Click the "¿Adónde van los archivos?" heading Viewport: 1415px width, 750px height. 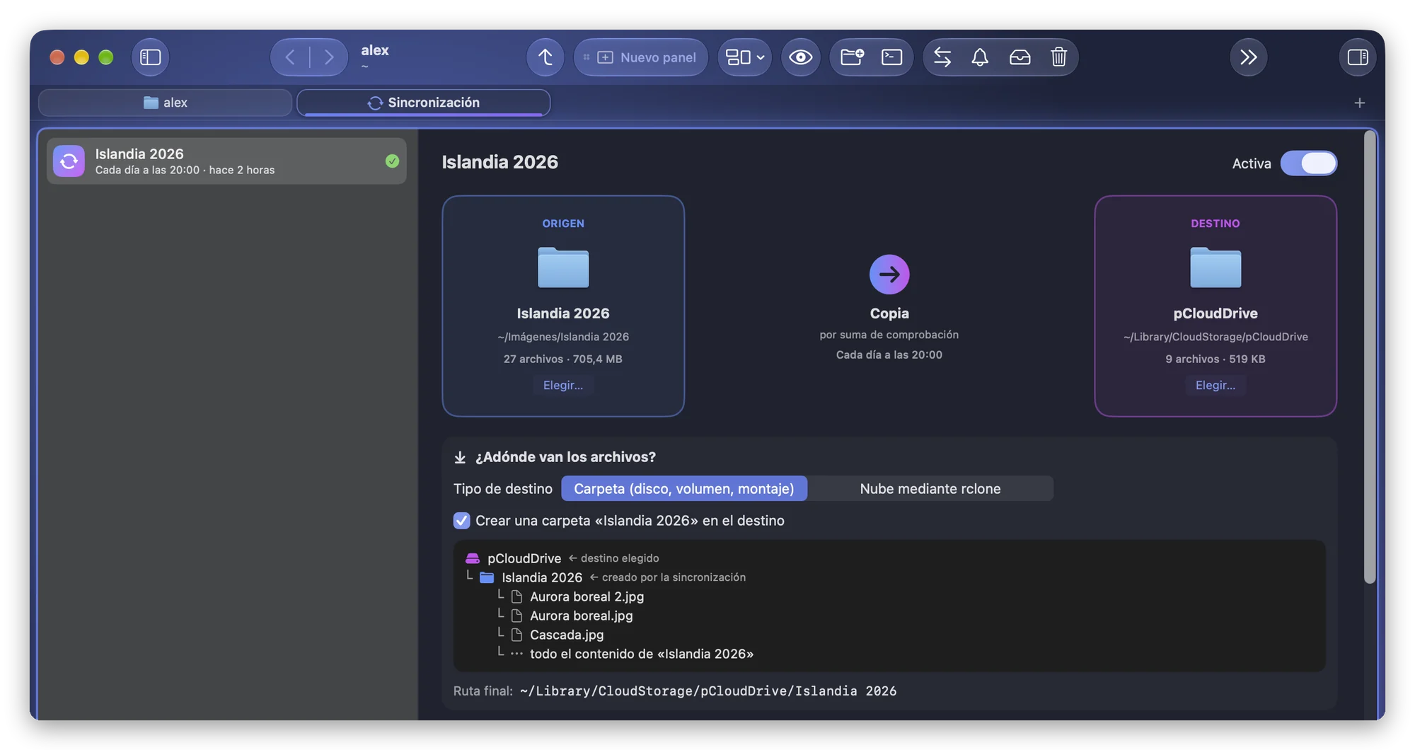565,458
